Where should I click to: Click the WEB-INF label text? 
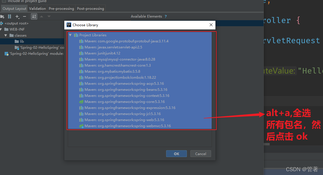coord(17,29)
